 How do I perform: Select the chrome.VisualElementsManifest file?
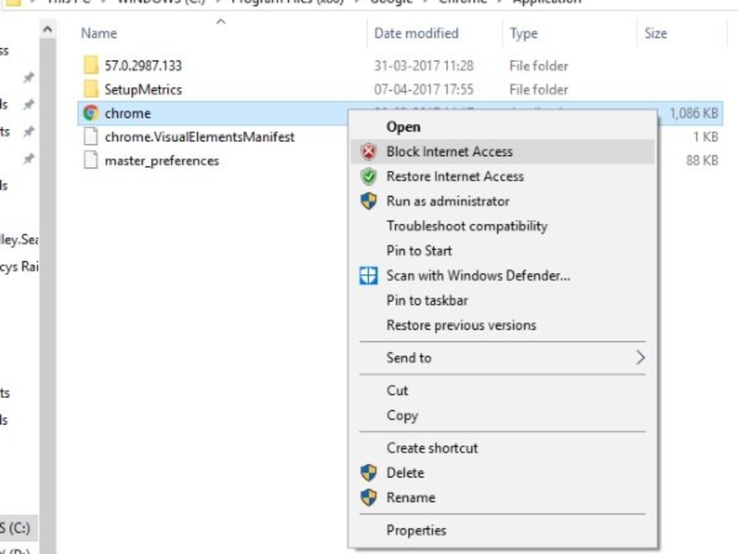tap(199, 137)
